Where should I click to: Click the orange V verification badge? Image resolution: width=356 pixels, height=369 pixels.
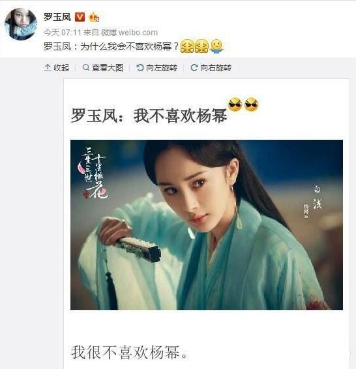click(x=80, y=17)
